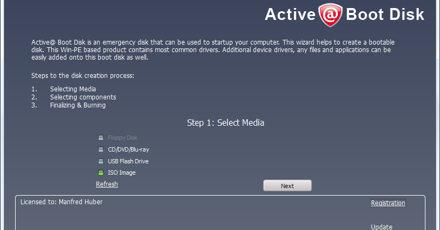Select the Floppy Disk media indicator

[101, 138]
